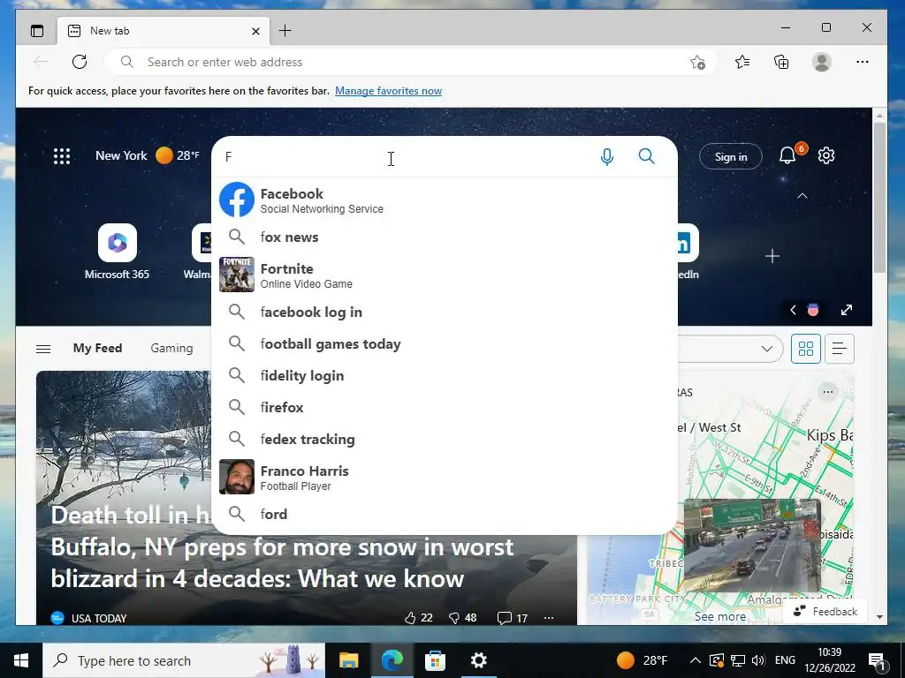Viewport: 905px width, 678px height.
Task: Open the profile avatar icon
Action: click(x=821, y=62)
